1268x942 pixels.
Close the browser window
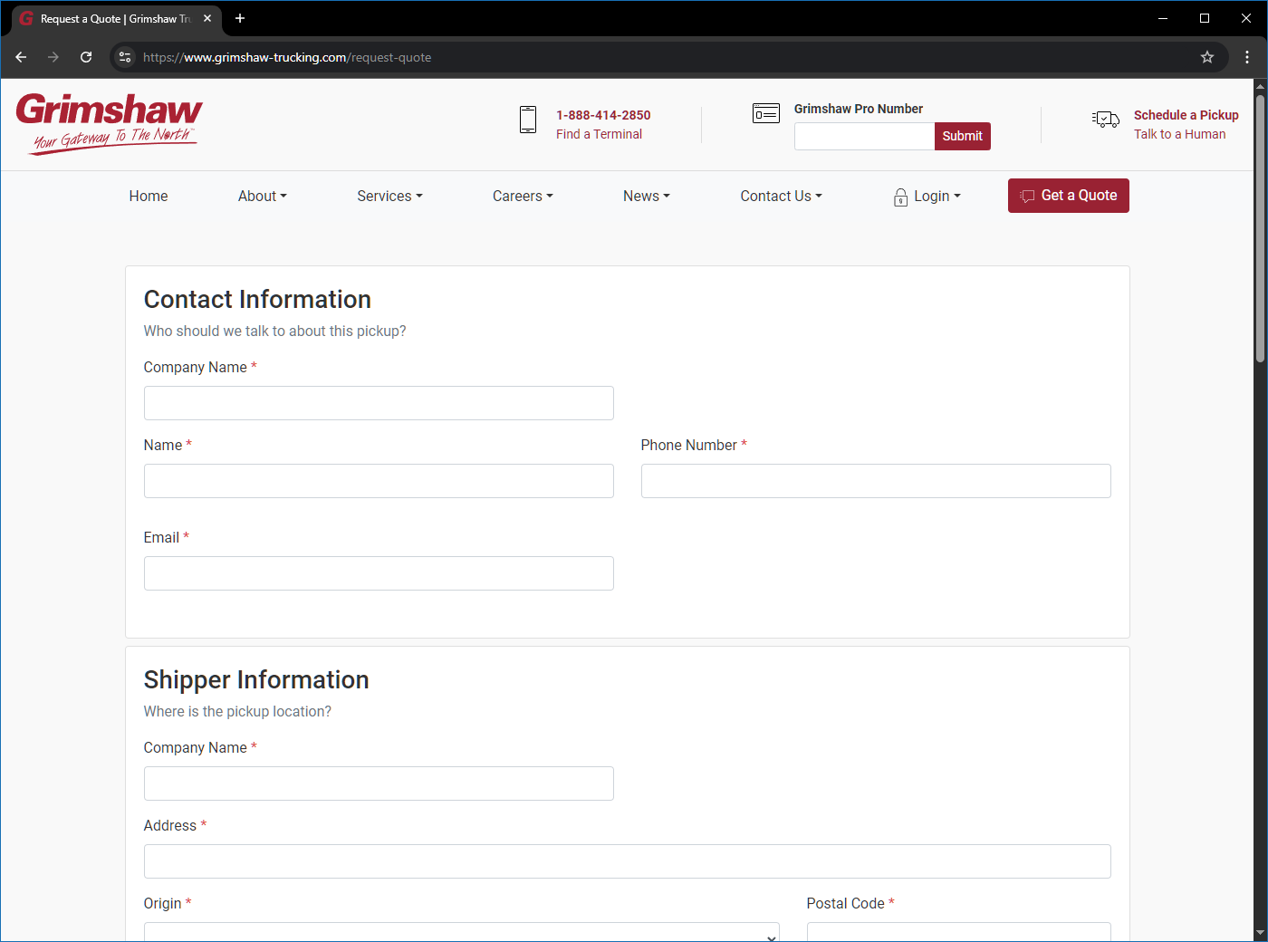coord(1246,18)
